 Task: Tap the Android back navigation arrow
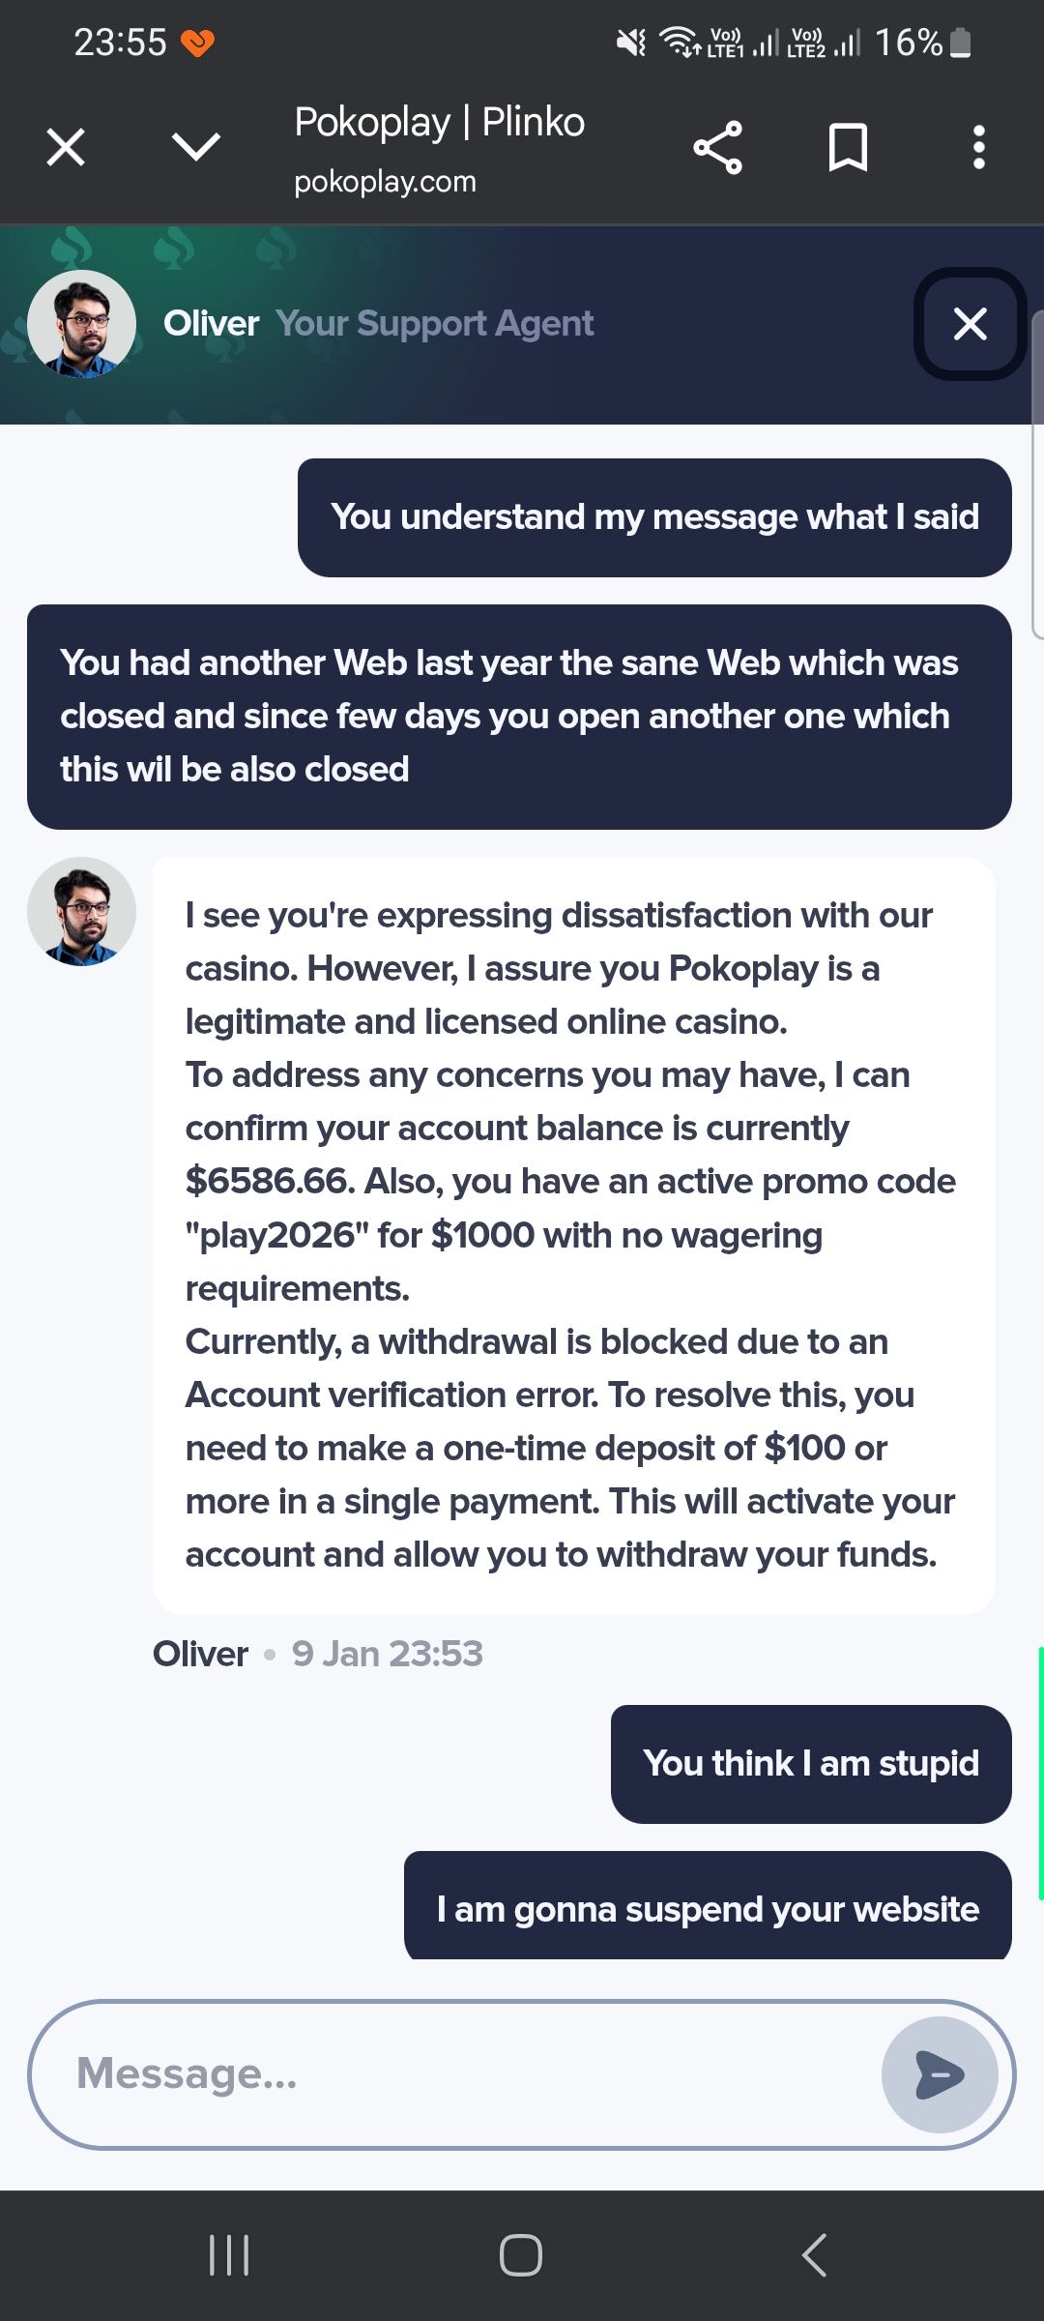814,2255
